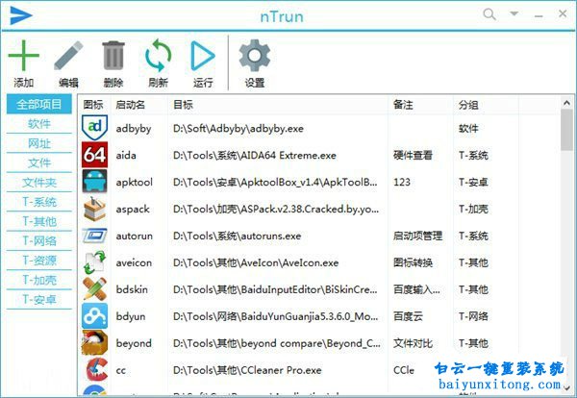The image size is (577, 398).
Task: Select the 'bdskin' launch name
Action: (x=132, y=289)
